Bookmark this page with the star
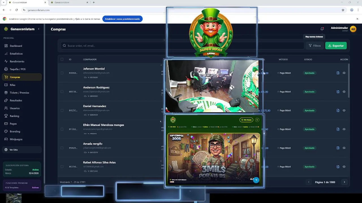This screenshot has width=362, height=203. coord(343,10)
